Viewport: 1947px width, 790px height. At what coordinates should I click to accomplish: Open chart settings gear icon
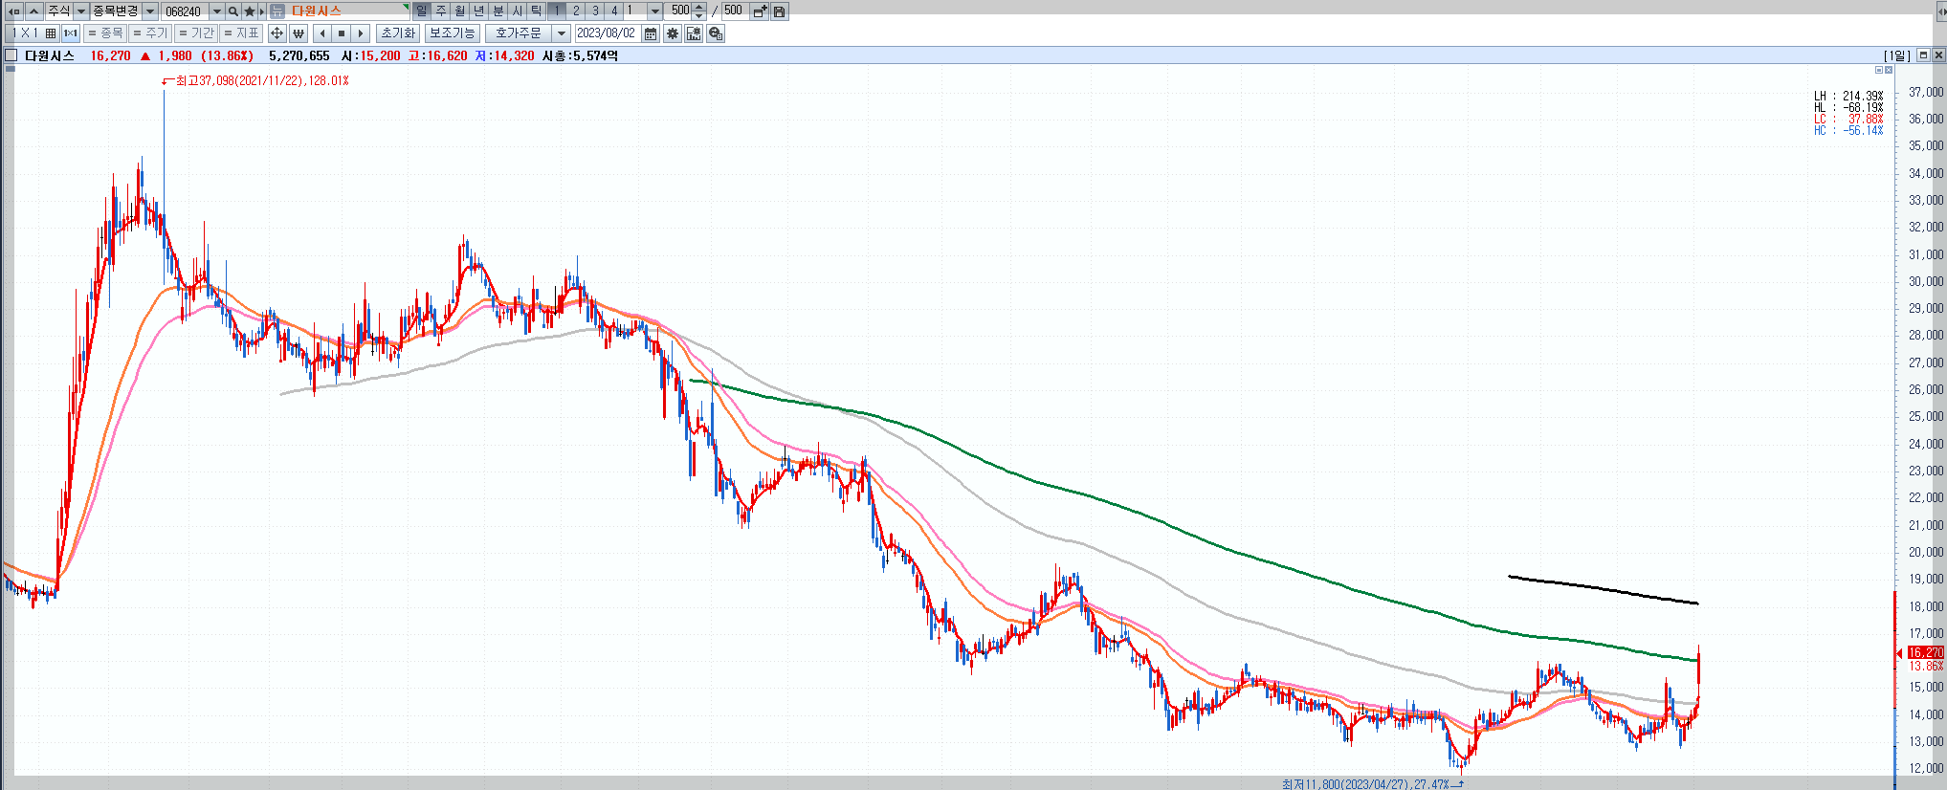coord(673,33)
